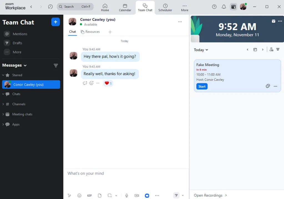Open meeting chat for Fake Meeting

point(268,86)
